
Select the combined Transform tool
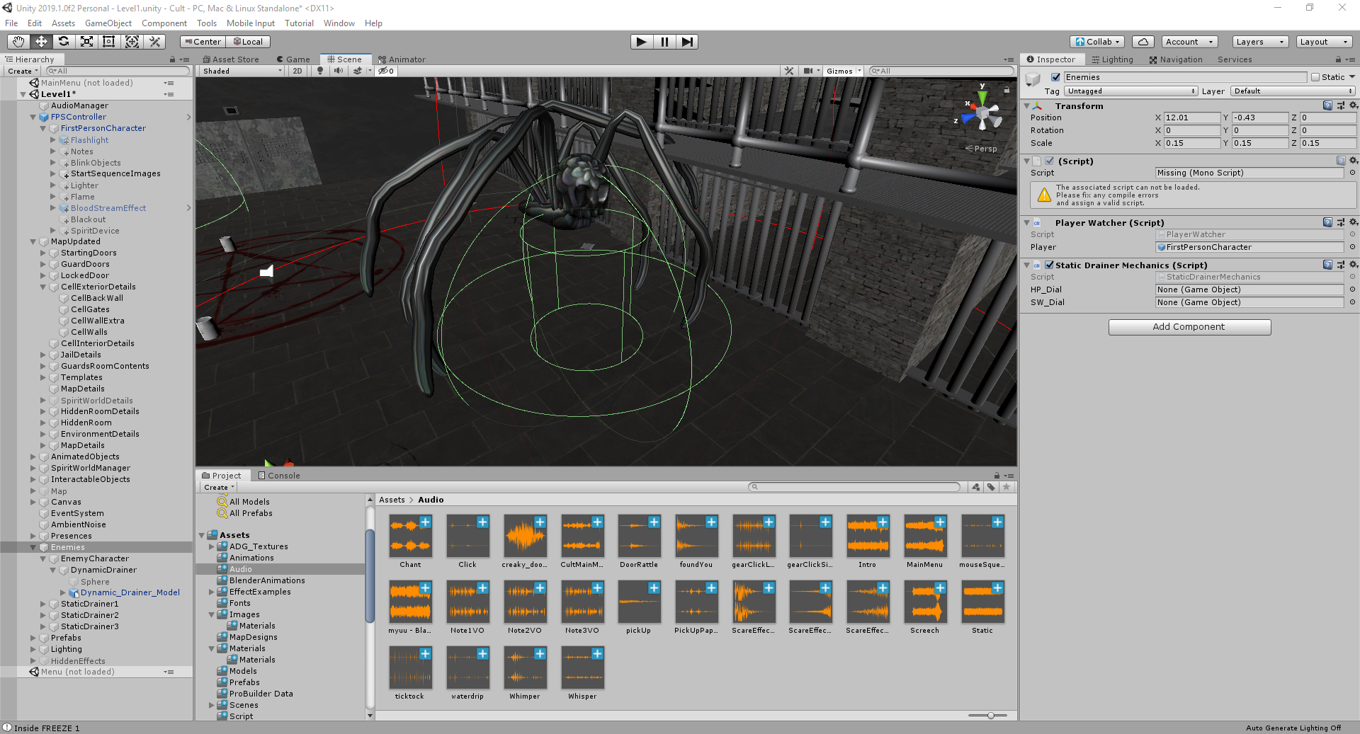pyautogui.click(x=132, y=42)
